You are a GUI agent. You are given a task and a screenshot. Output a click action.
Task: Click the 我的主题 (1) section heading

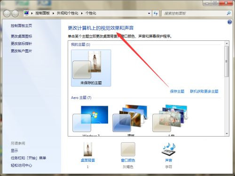(x=80, y=45)
